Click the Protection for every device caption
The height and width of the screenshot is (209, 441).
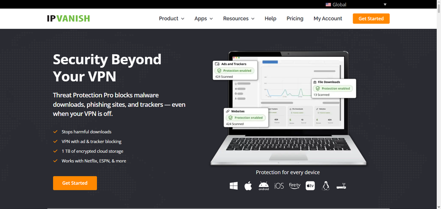pos(288,172)
